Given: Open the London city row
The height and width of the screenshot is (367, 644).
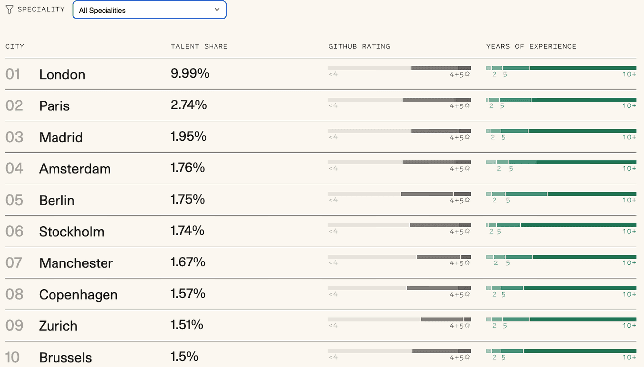Looking at the screenshot, I should pos(62,75).
